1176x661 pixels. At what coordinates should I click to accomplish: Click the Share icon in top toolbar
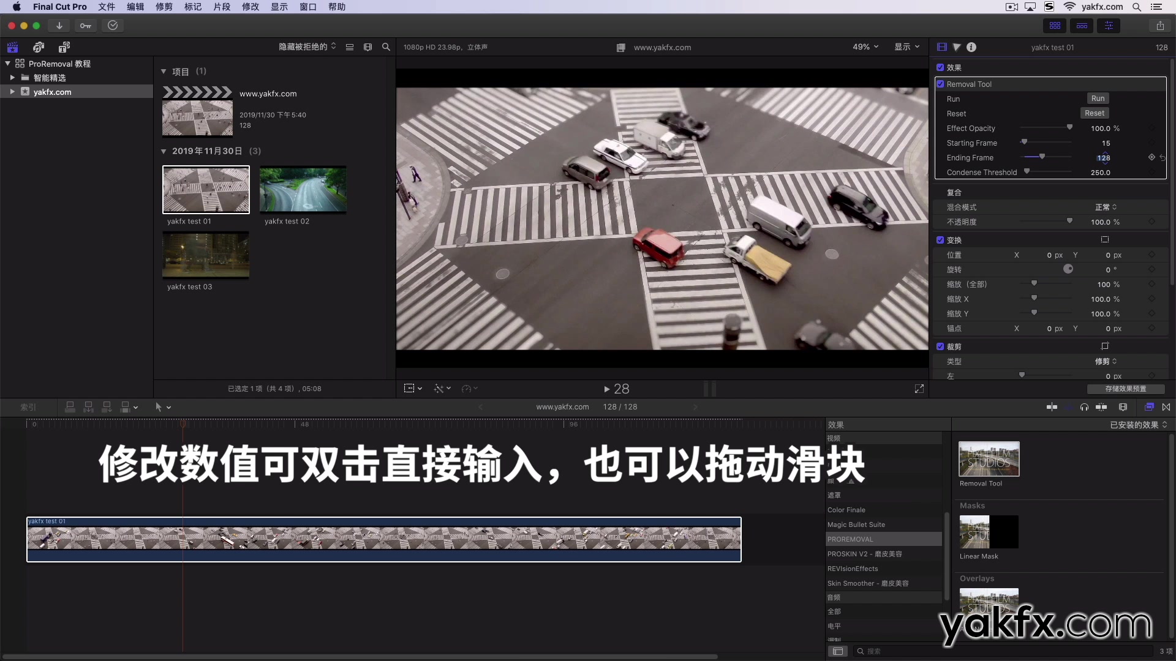[1161, 26]
